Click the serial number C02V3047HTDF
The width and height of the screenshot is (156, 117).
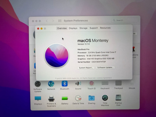pos(99,62)
